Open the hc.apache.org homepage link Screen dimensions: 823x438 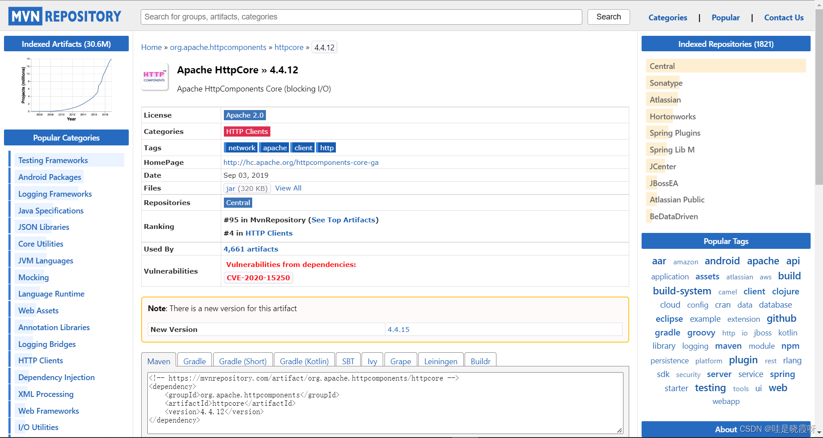[301, 162]
